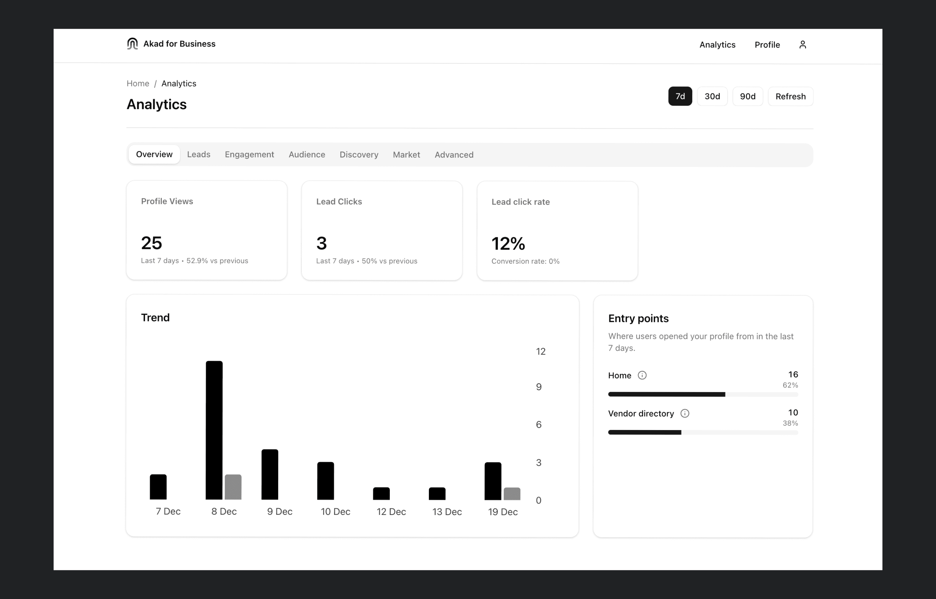936x599 pixels.
Task: Click the info icon beside Vendor directory
Action: point(685,413)
